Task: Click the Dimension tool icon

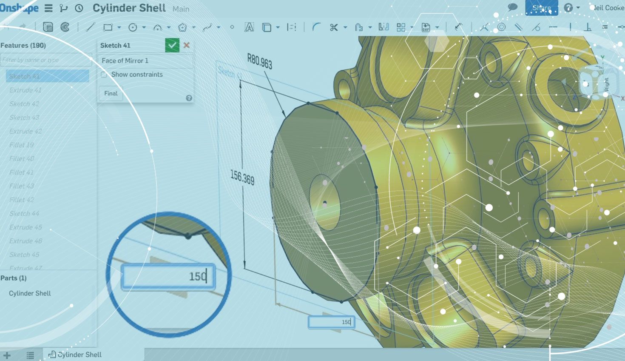Action: (458, 27)
